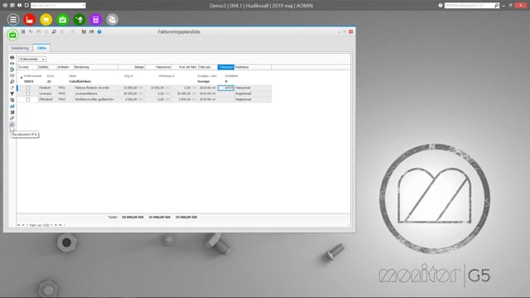Image resolution: width=530 pixels, height=298 pixels.
Task: Click the colored grid icon in window toolbar
Action: [84, 31]
